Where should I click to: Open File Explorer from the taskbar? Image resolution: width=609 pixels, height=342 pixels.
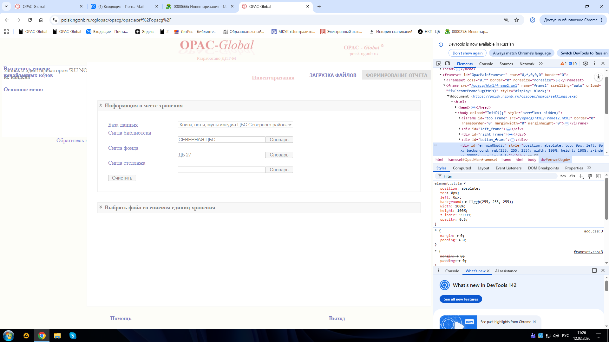coord(57,336)
